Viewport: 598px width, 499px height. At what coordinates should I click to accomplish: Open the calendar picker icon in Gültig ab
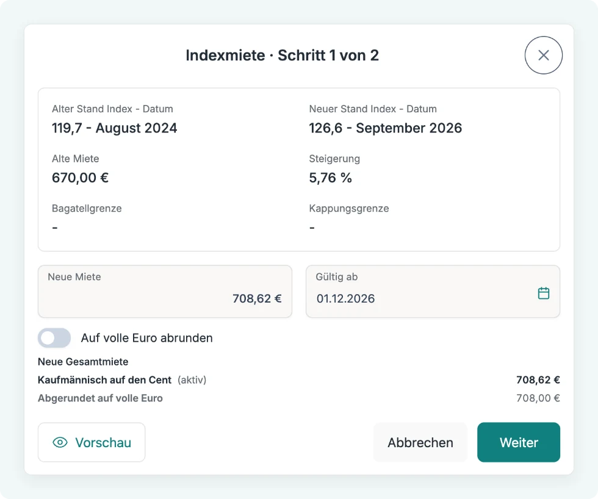[x=544, y=293]
